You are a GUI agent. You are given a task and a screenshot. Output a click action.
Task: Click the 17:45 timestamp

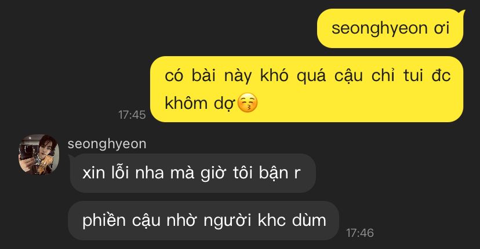[x=132, y=115]
